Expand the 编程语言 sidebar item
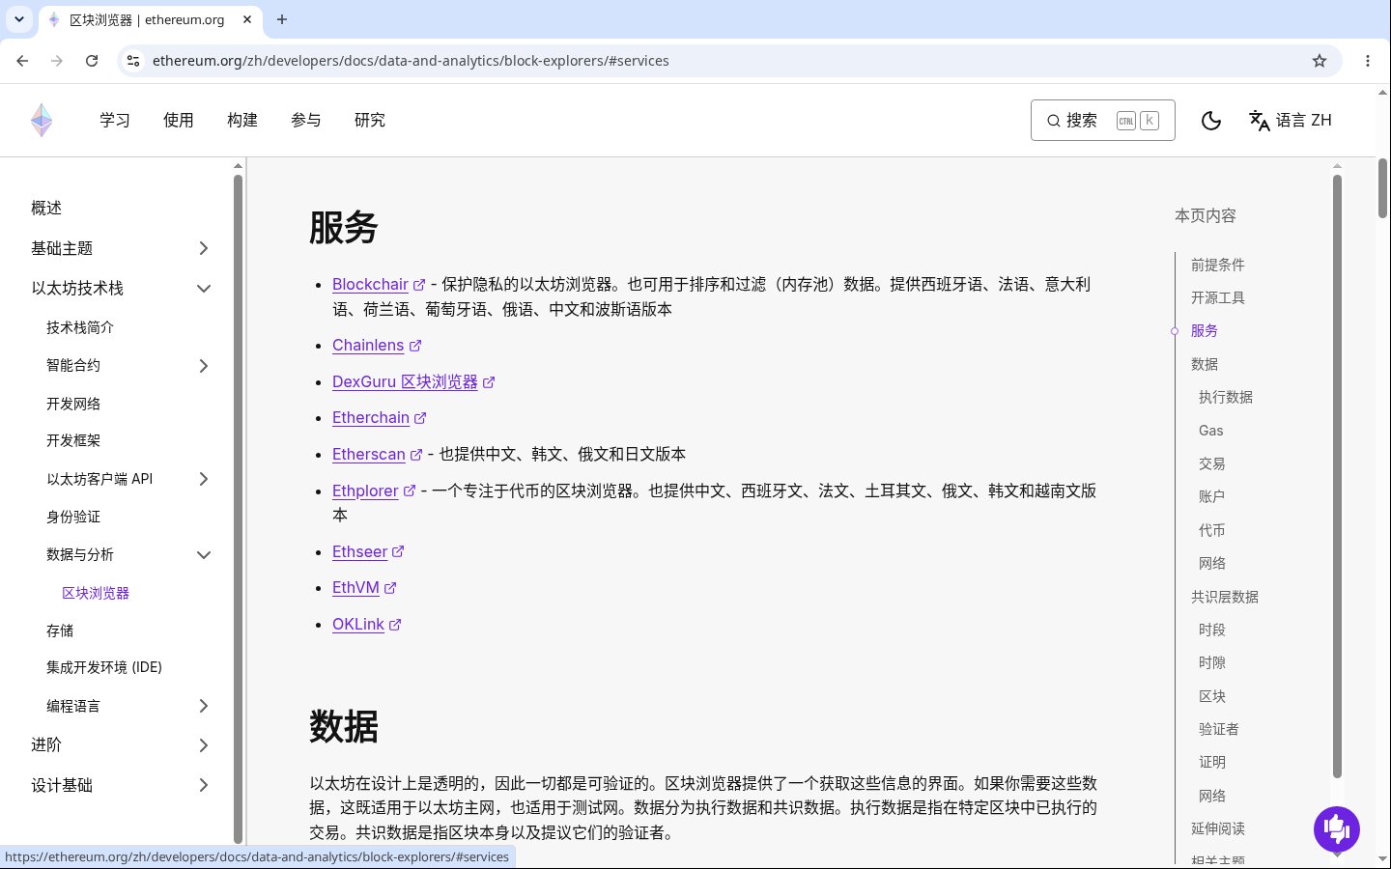Viewport: 1391px width, 869px height. [204, 706]
